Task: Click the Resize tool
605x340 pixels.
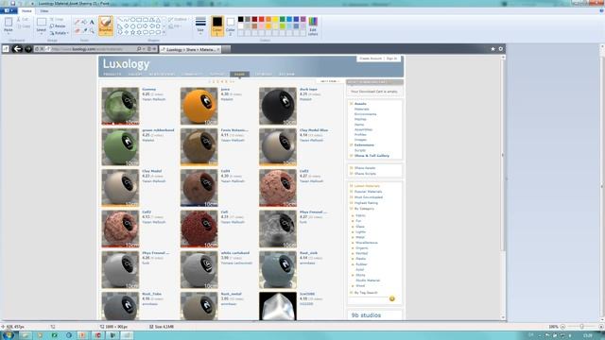Action: (x=58, y=26)
